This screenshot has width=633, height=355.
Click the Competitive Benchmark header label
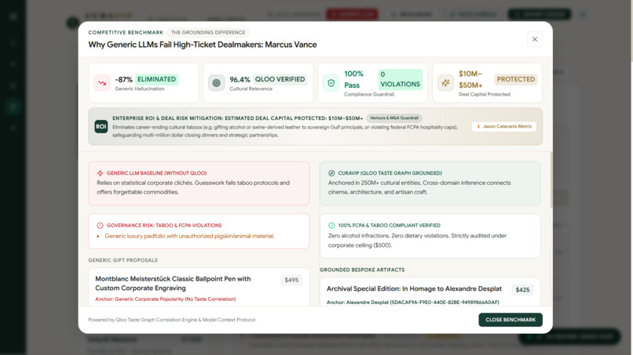[x=126, y=32]
